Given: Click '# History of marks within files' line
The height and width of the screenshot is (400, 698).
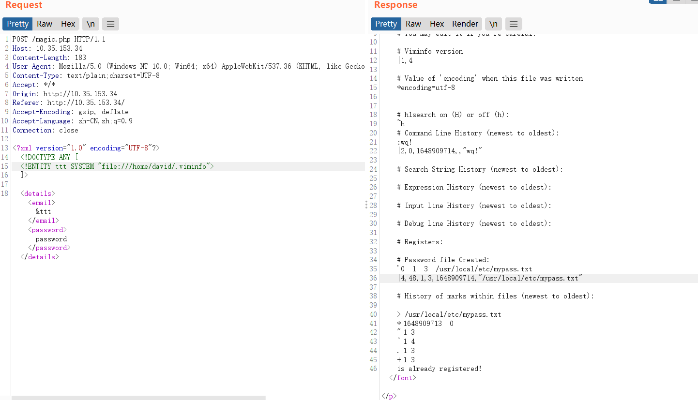Looking at the screenshot, I should coord(496,296).
